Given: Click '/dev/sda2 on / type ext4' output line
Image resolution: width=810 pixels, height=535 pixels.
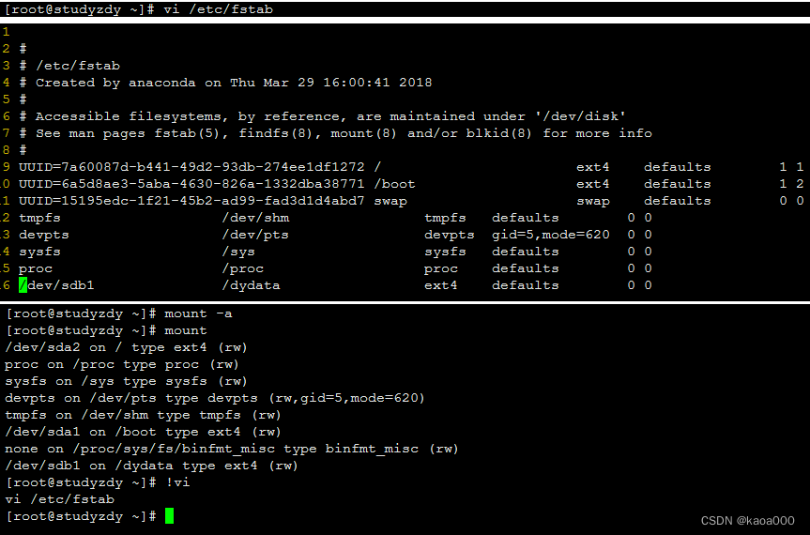Looking at the screenshot, I should [x=126, y=347].
